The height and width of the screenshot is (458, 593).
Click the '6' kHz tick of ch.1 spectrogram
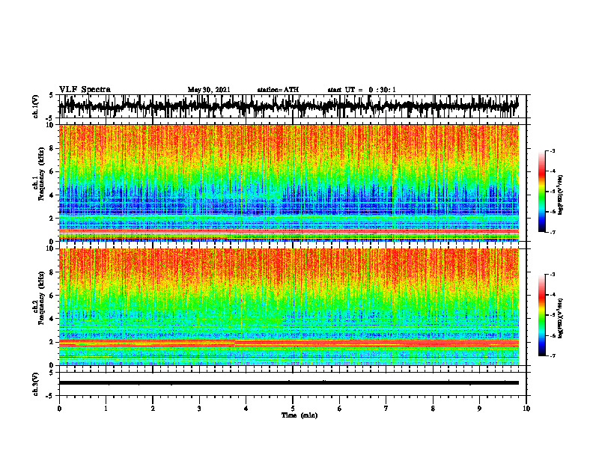(x=52, y=171)
